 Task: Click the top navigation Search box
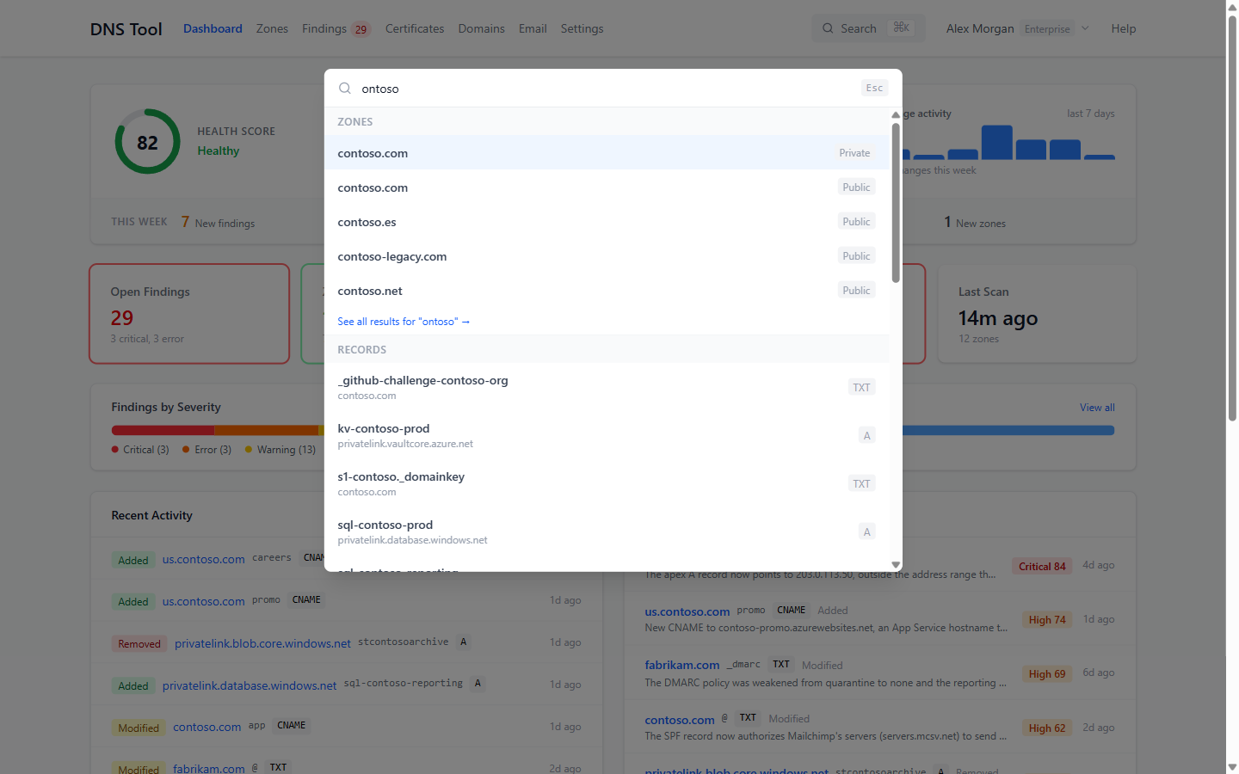(868, 28)
